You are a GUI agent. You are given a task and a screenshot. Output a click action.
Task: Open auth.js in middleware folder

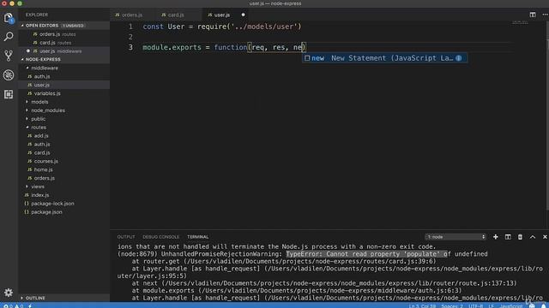point(64,76)
